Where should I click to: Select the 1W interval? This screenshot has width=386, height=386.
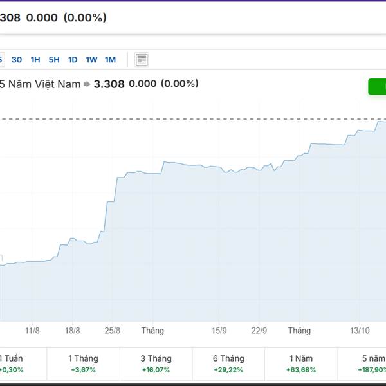point(91,60)
